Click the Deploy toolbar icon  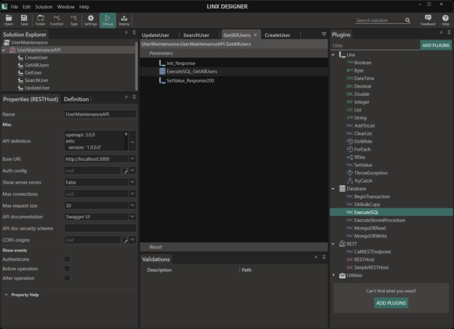124,20
